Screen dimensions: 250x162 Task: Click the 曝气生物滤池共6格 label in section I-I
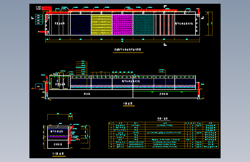(x=131, y=81)
